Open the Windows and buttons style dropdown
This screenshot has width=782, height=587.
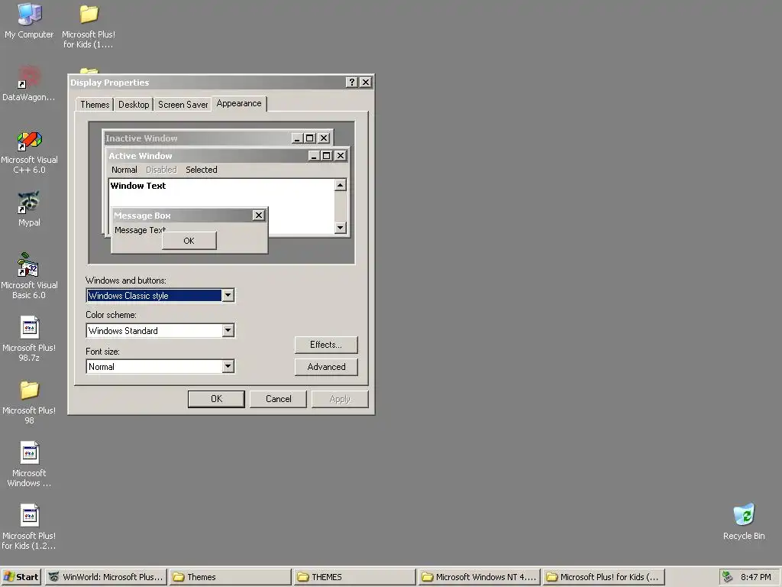pos(228,296)
